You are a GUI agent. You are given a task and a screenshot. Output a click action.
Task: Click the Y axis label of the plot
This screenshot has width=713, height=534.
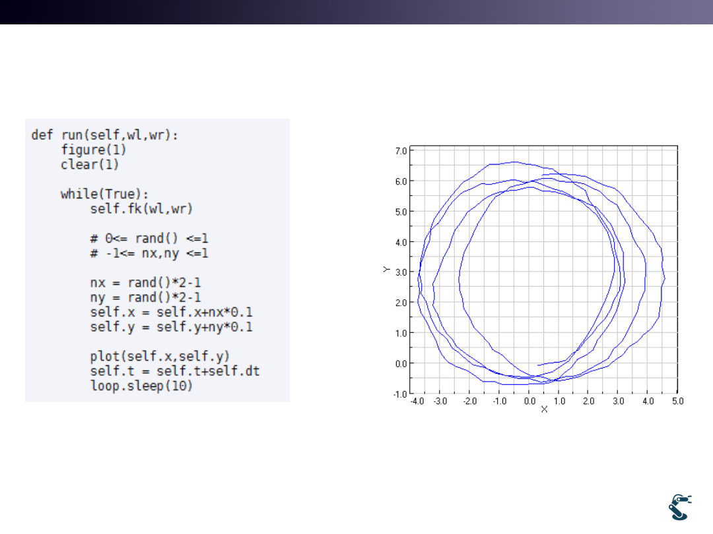point(386,269)
